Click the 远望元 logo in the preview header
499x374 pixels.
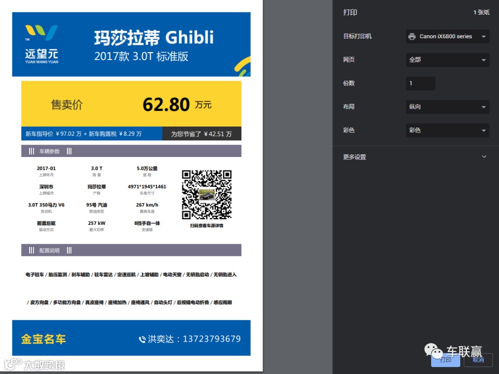[x=42, y=44]
